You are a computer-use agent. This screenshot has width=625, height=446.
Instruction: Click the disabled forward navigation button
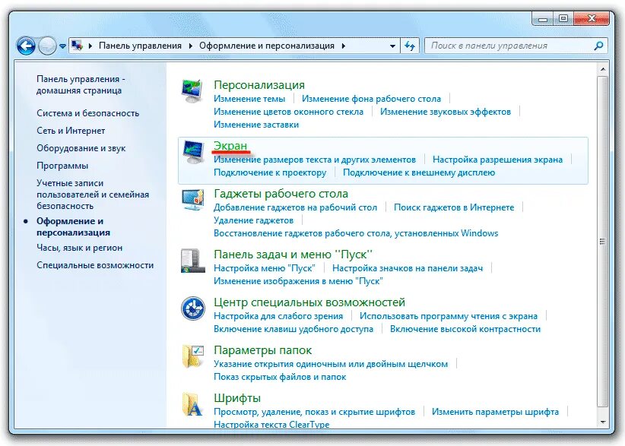point(47,46)
